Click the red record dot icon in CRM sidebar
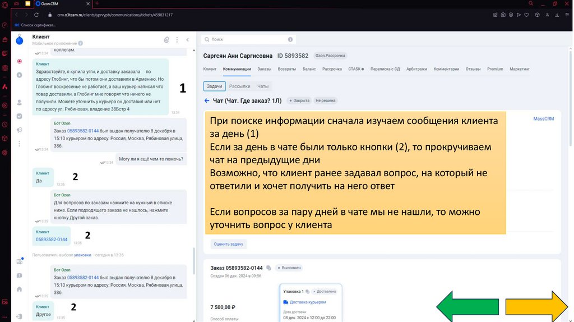The height and width of the screenshot is (322, 574). click(x=20, y=61)
